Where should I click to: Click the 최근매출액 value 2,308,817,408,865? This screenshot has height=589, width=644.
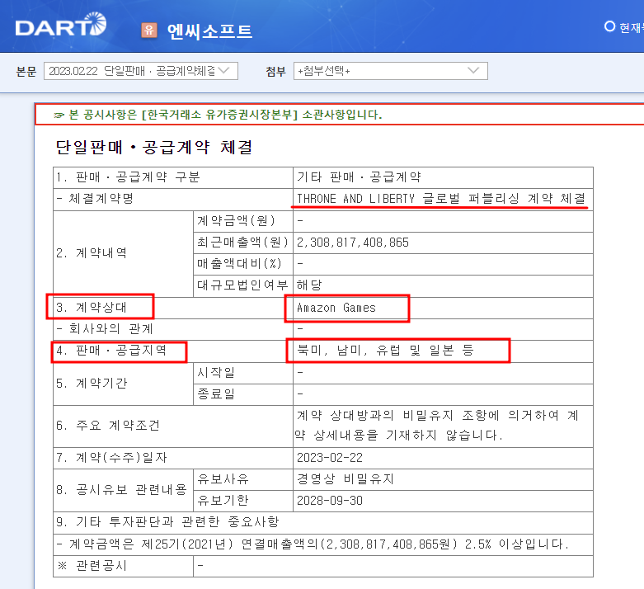[x=353, y=243]
